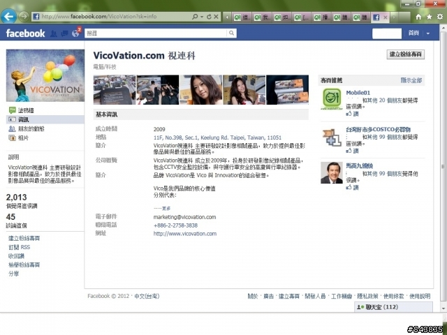Like Mobile01 with thumbs-up icon
The image size is (447, 335).
pyautogui.click(x=349, y=114)
